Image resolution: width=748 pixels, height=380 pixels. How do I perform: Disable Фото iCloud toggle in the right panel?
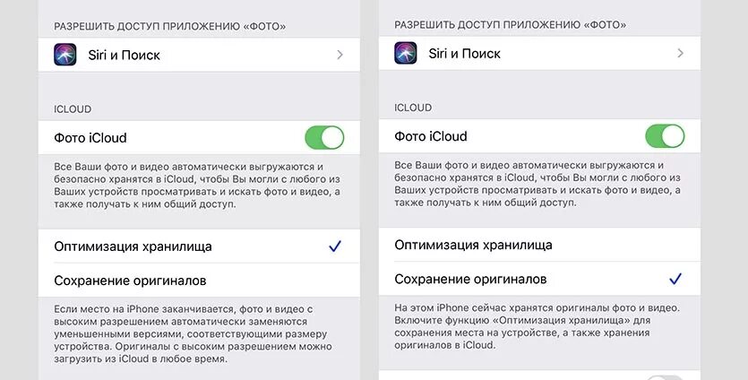click(x=665, y=136)
